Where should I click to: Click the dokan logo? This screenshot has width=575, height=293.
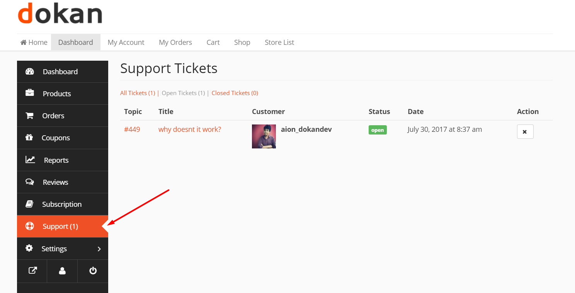tap(60, 13)
